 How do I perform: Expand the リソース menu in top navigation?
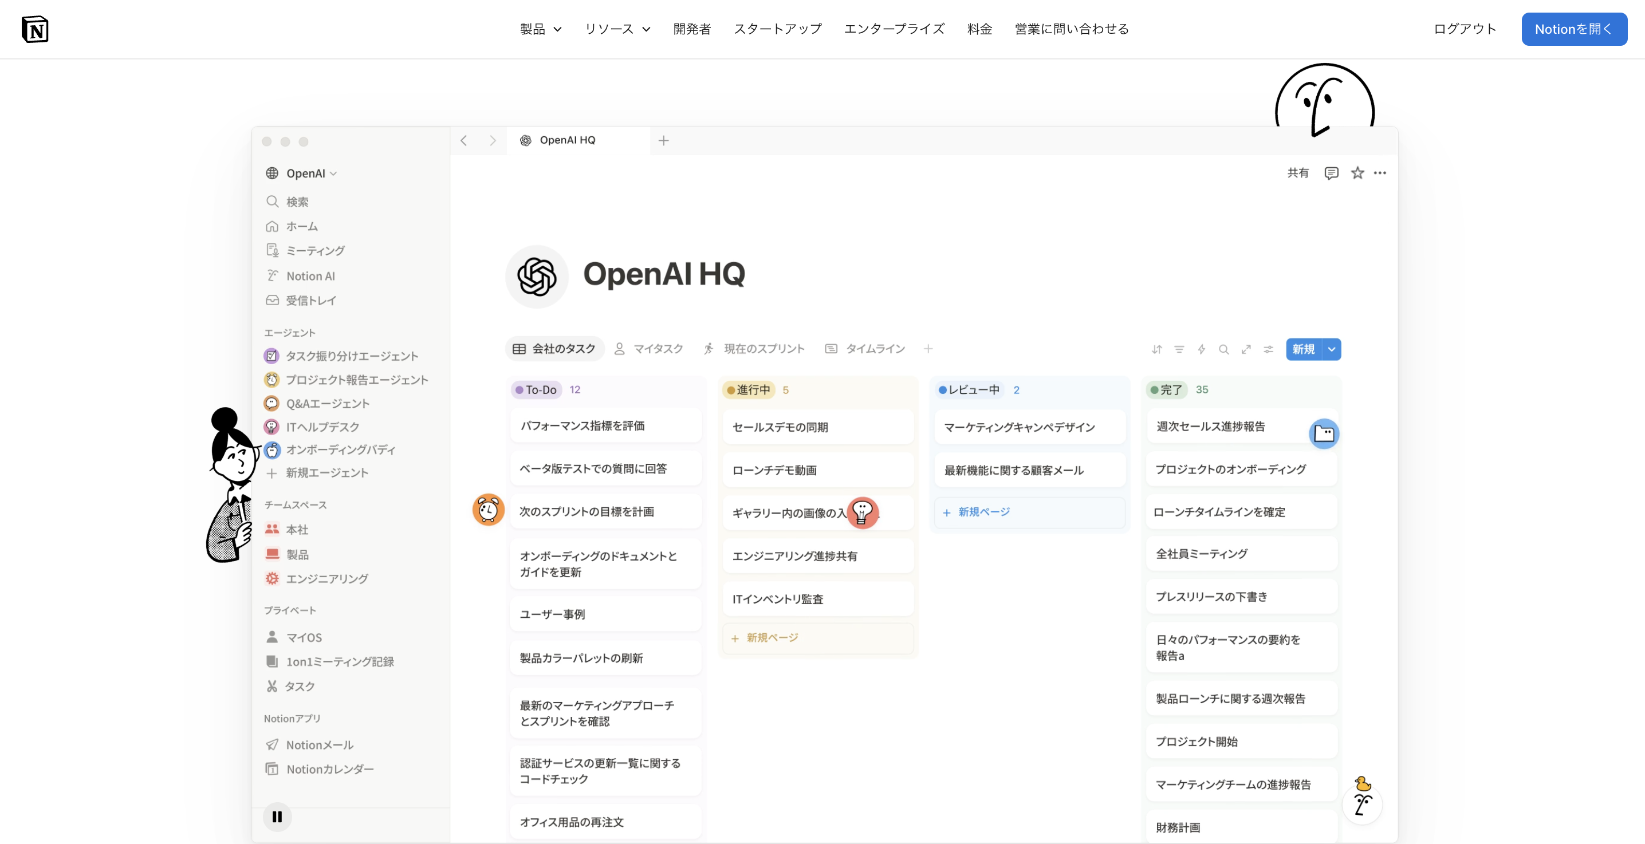tap(617, 29)
